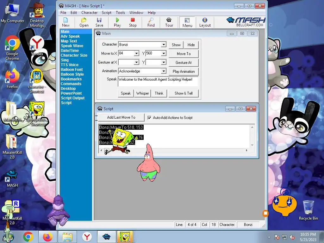Select Adv Speak in the sidebar
Image resolution: width=324 pixels, height=243 pixels.
(x=70, y=36)
